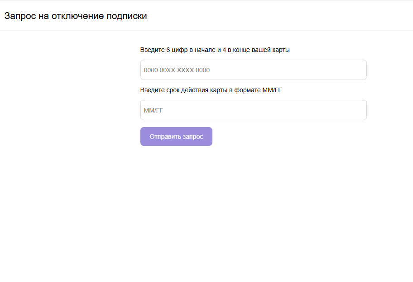Place cursor in the card digits field
The height and width of the screenshot is (282, 413).
[x=253, y=70]
